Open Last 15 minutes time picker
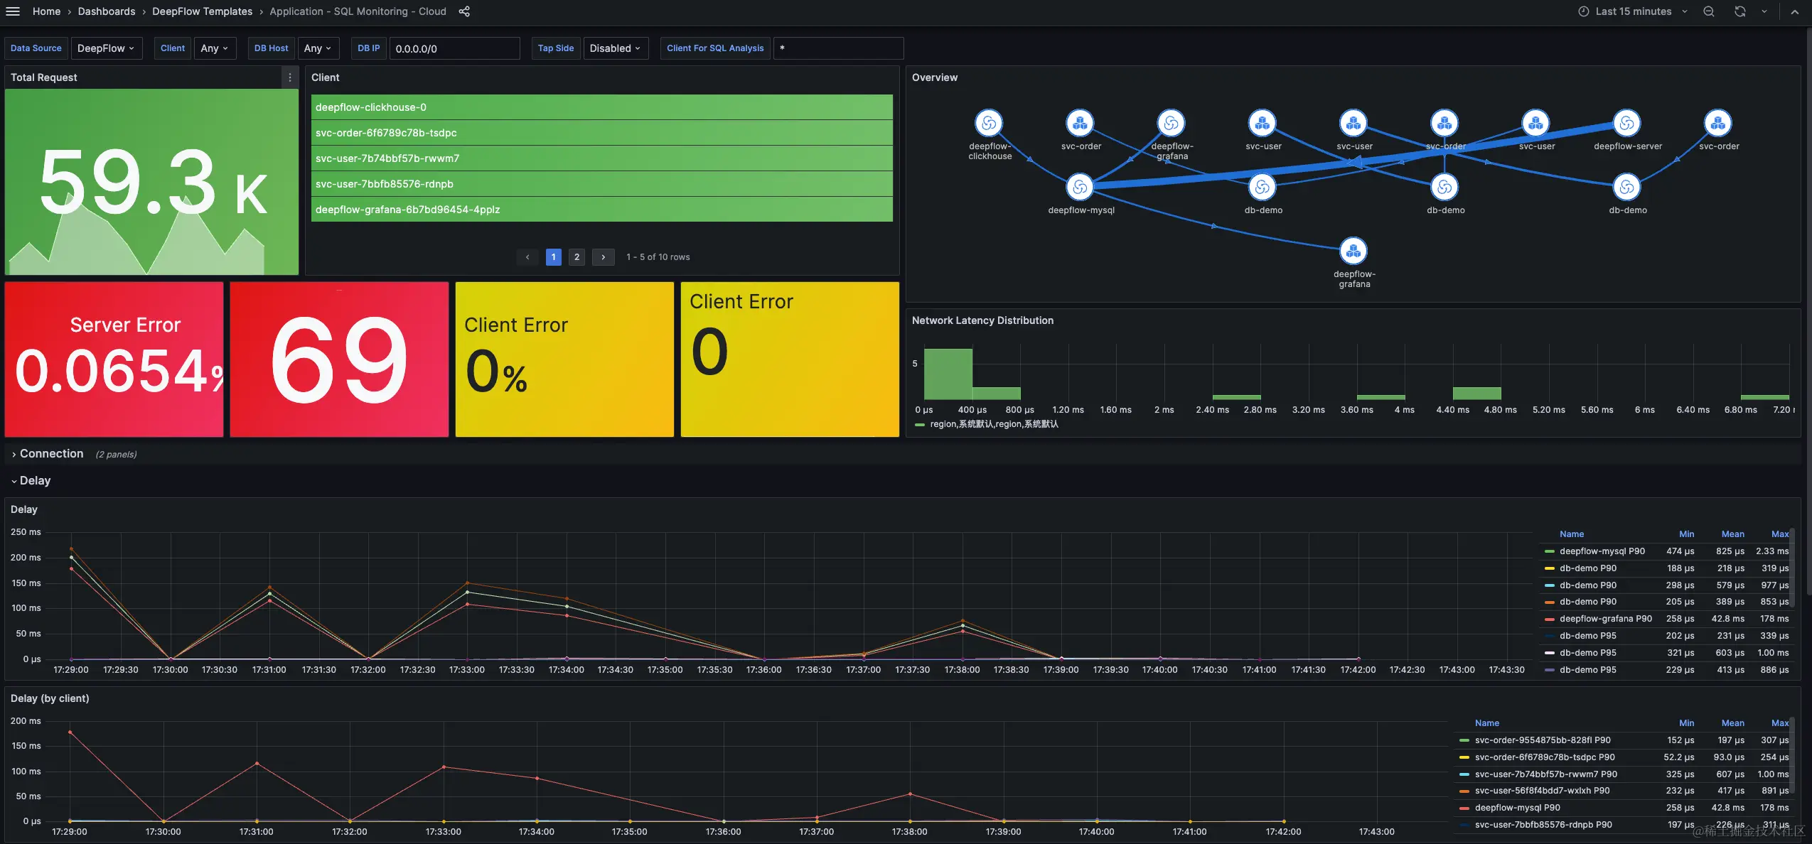 [1633, 11]
